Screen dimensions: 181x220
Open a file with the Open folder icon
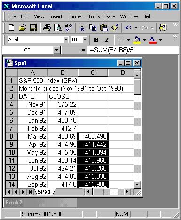pyautogui.click(x=22, y=28)
